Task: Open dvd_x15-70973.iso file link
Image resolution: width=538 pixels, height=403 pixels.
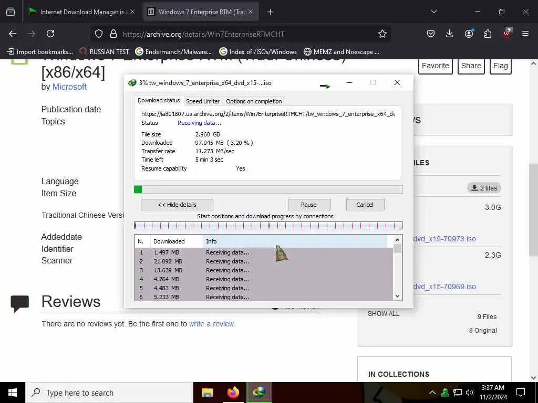Action: coord(445,239)
